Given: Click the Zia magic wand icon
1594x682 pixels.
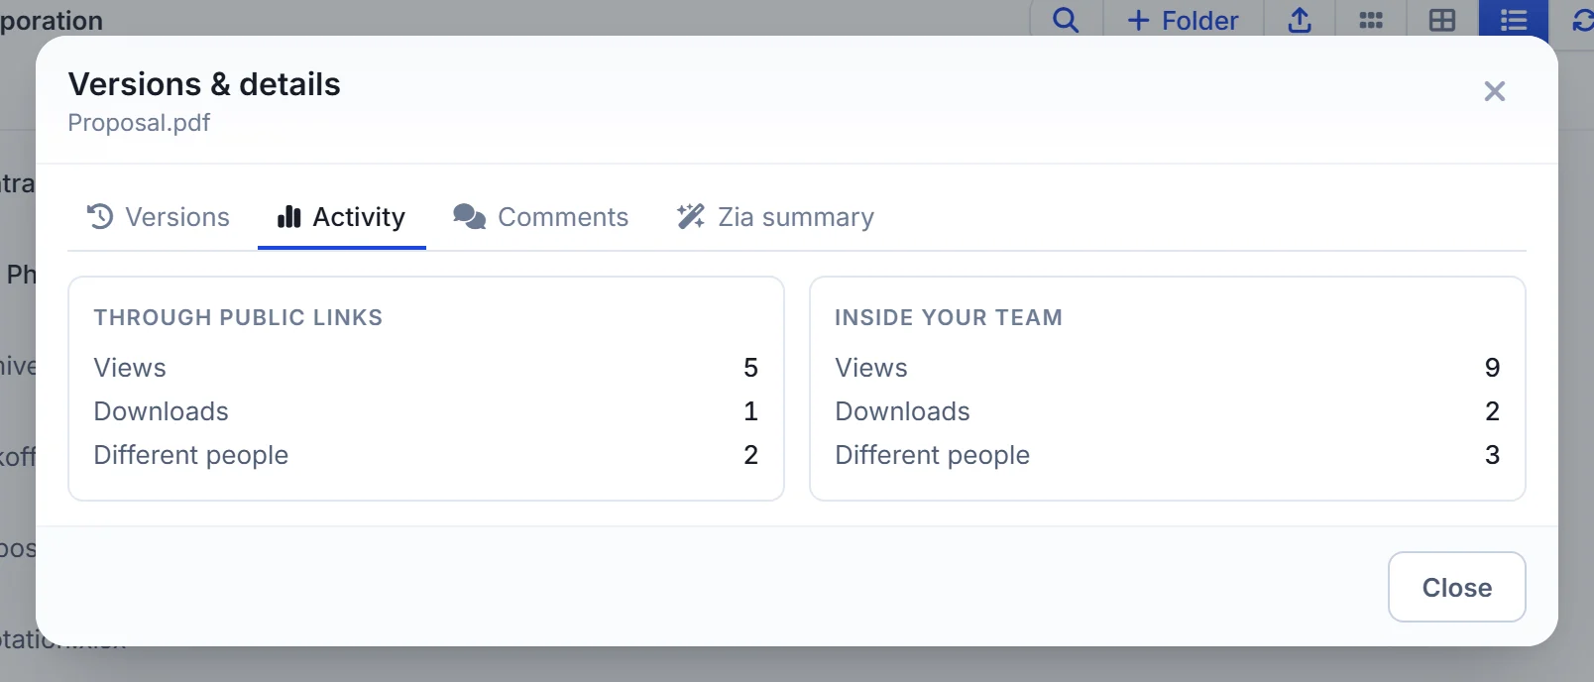Looking at the screenshot, I should pos(691,216).
